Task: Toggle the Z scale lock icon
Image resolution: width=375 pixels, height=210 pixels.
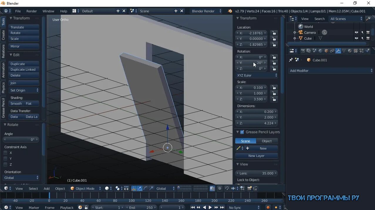Action: (x=274, y=99)
